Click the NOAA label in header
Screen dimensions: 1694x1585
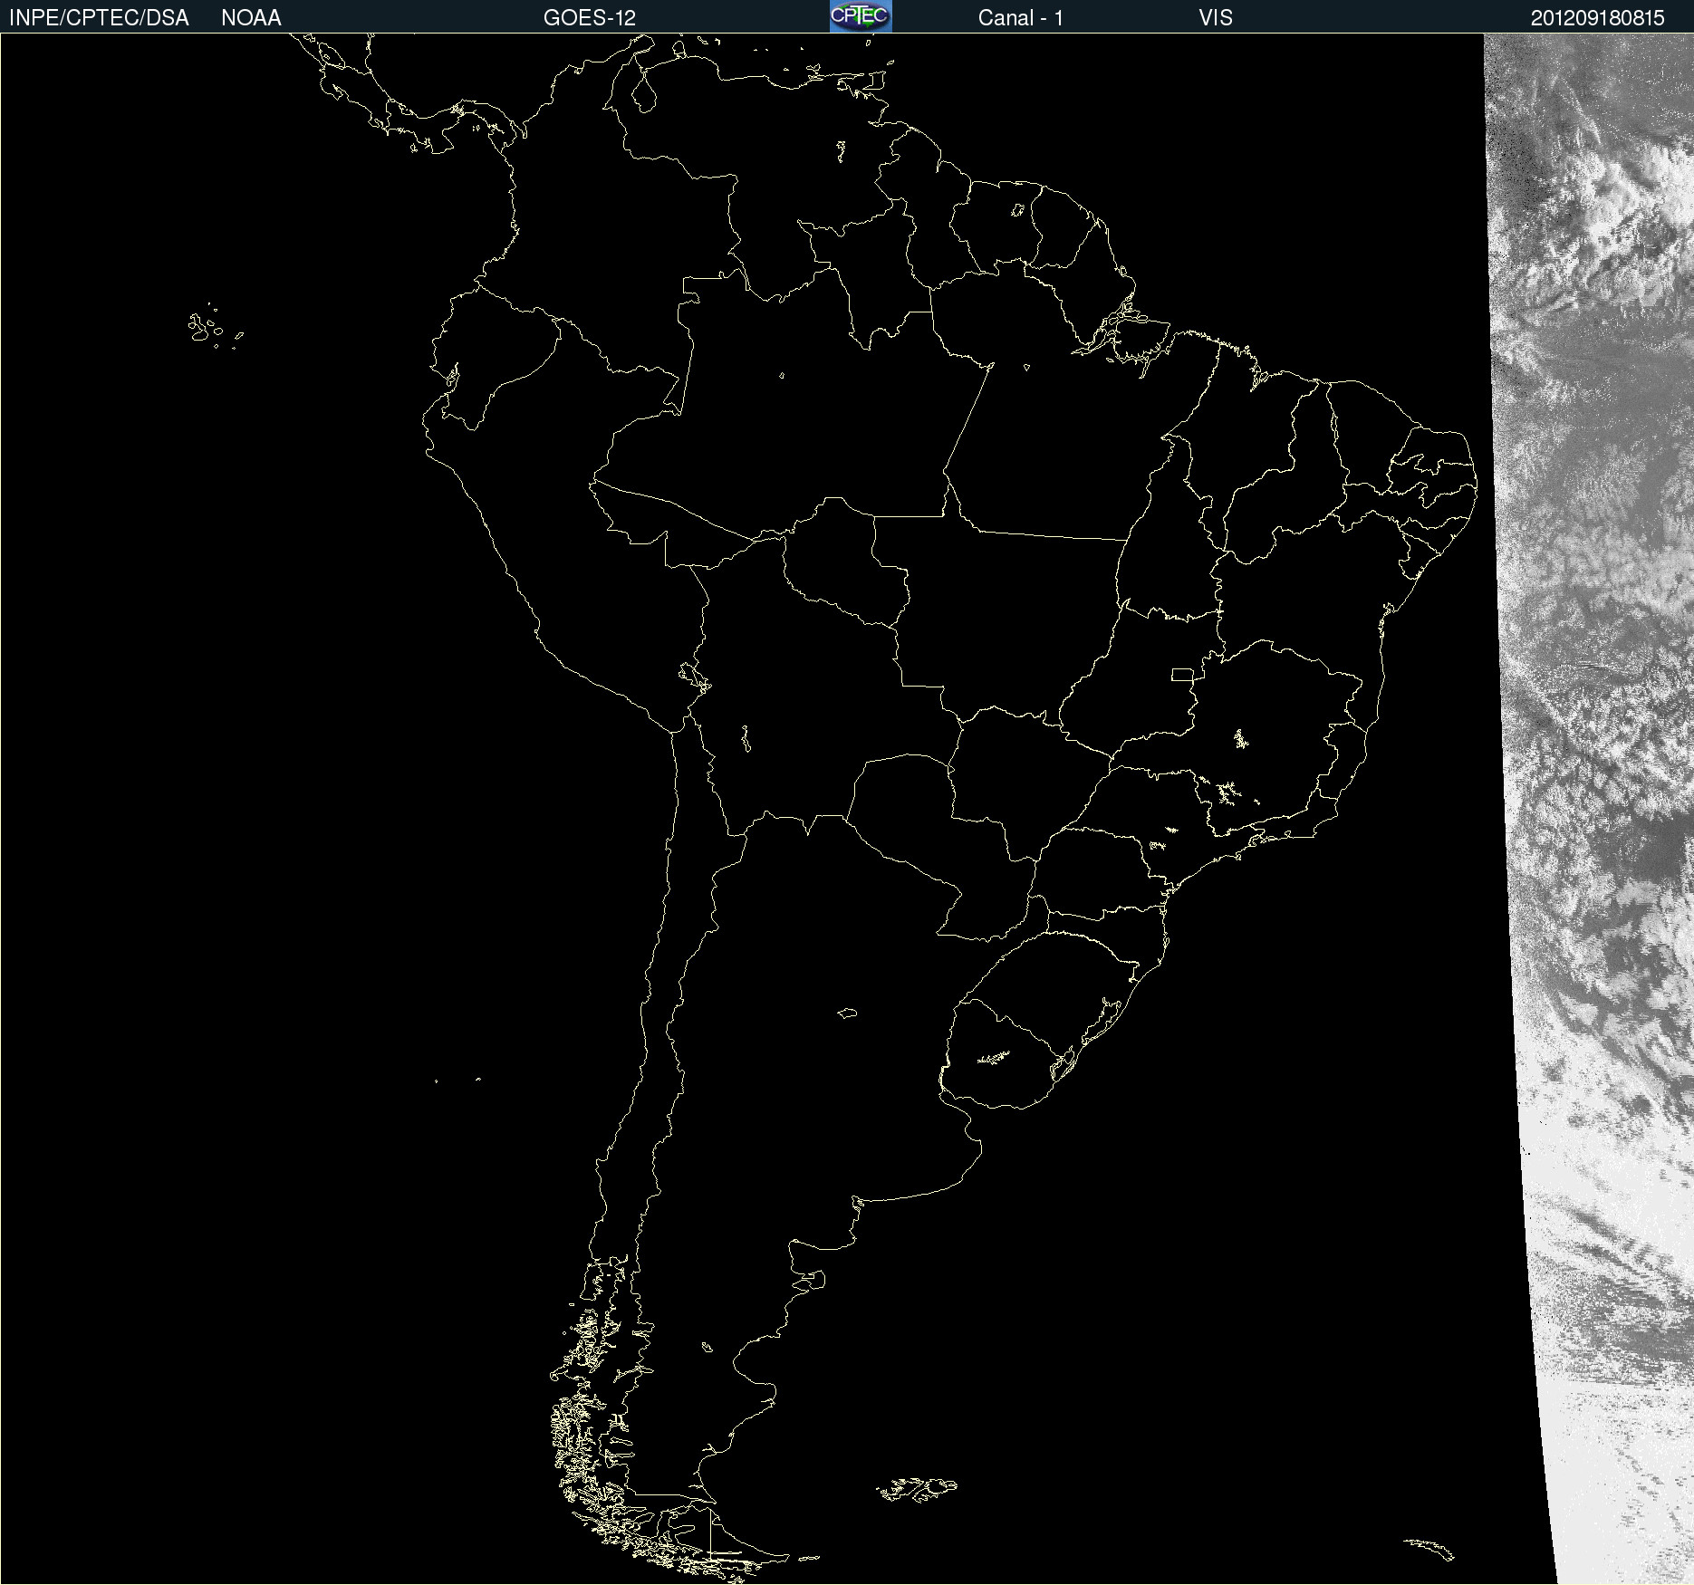(251, 18)
